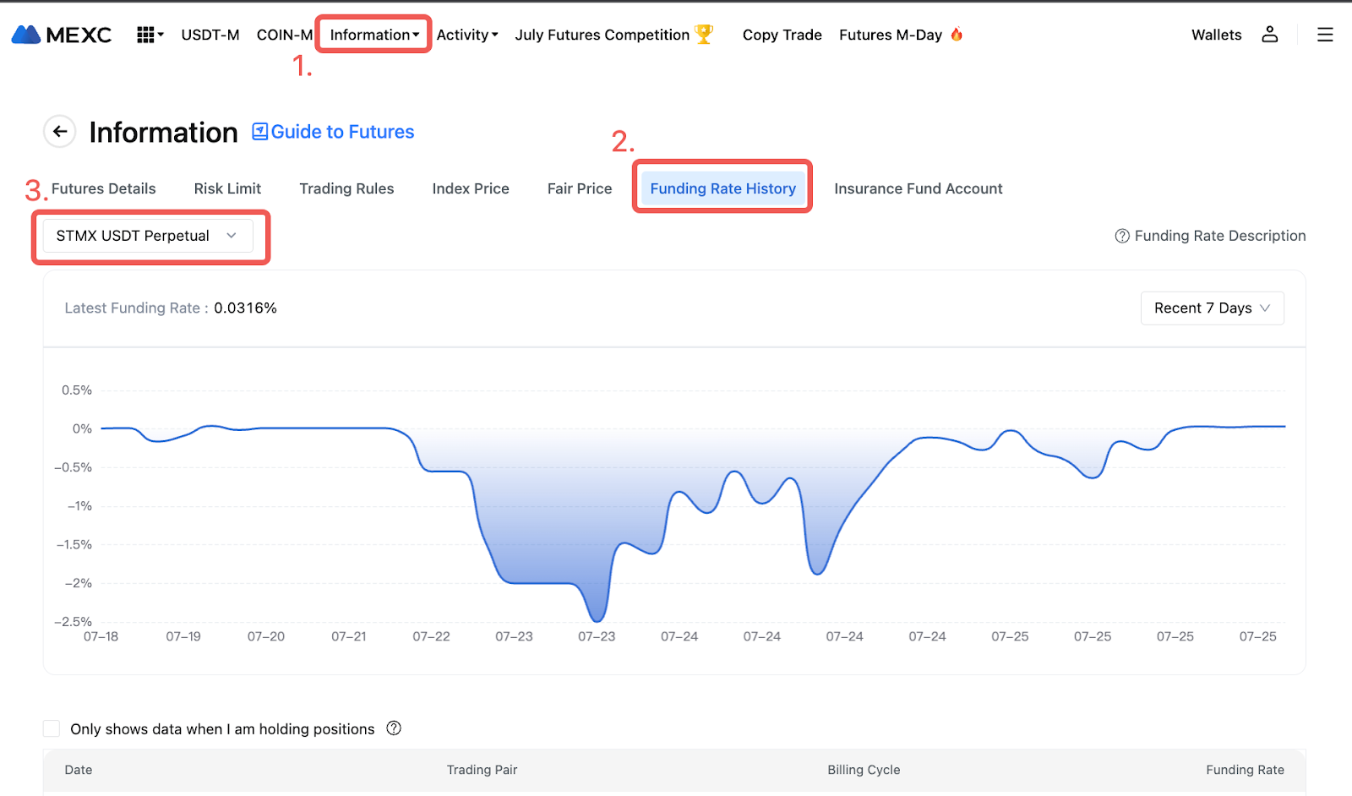This screenshot has height=796, width=1352.
Task: Click the help icon beside holding positions
Action: pos(394,728)
